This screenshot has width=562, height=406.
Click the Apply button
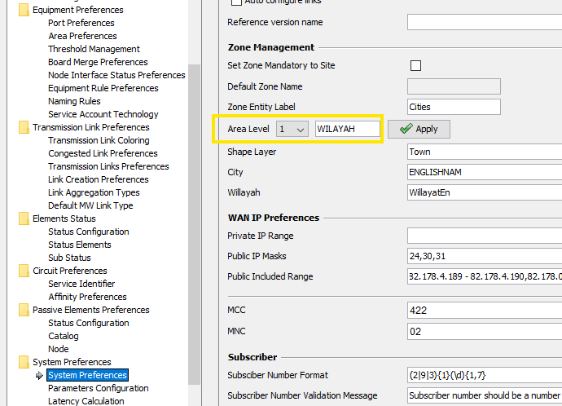click(x=419, y=129)
